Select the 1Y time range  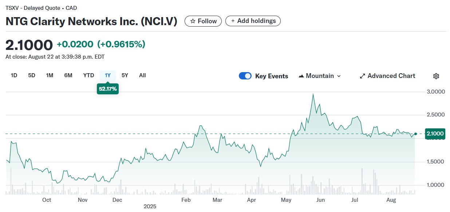click(x=108, y=75)
